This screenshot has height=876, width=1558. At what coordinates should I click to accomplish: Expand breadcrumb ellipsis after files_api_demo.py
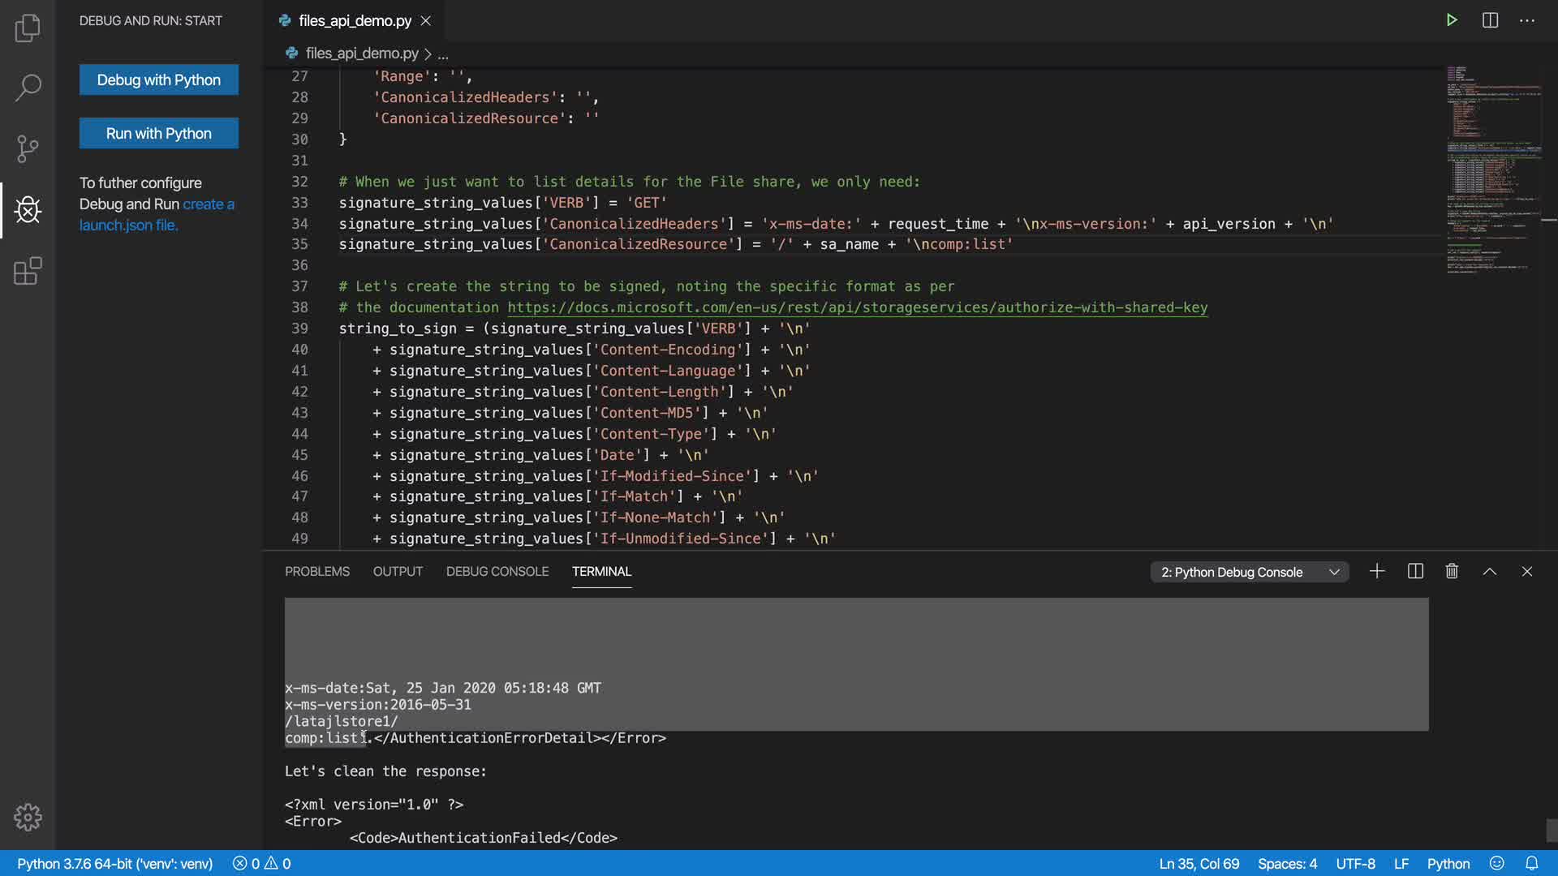pyautogui.click(x=443, y=54)
